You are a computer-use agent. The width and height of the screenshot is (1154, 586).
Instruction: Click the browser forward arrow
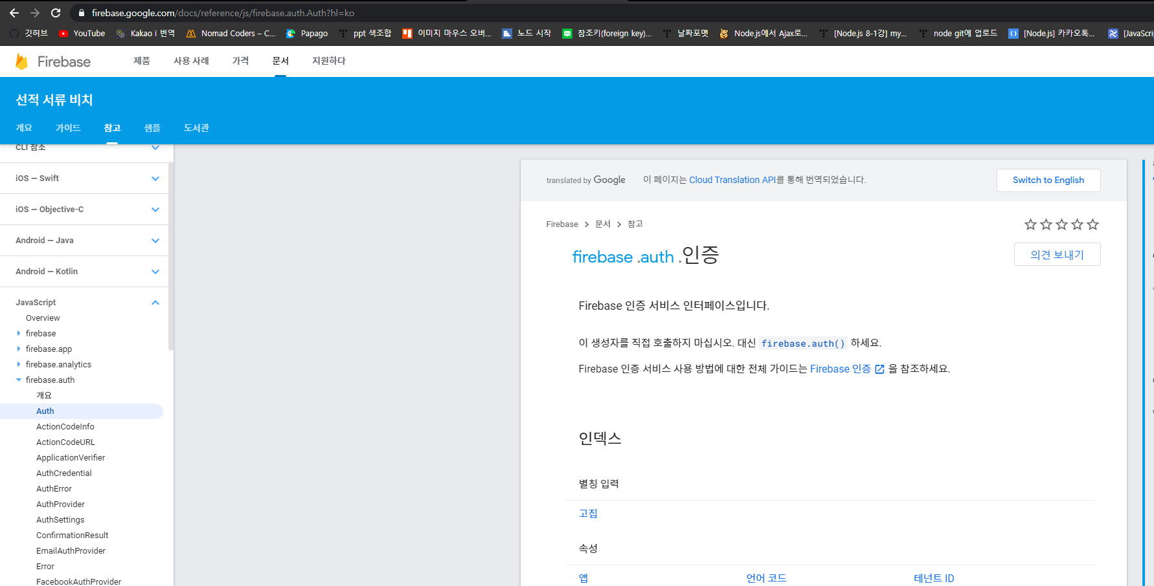point(35,13)
